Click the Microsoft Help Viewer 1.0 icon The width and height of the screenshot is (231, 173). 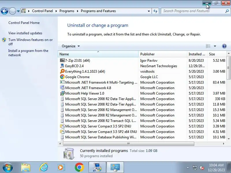62,93
